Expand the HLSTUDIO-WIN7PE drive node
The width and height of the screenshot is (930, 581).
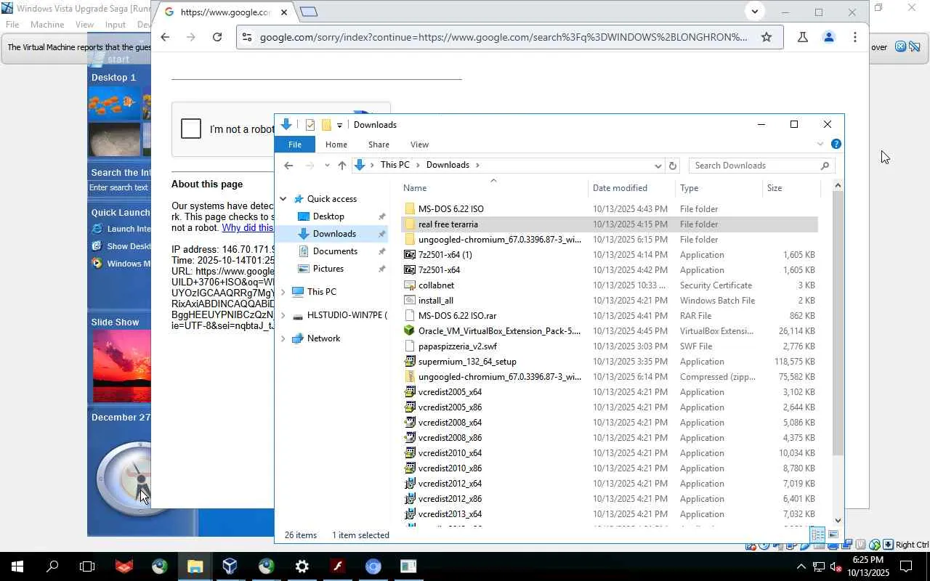coord(283,315)
